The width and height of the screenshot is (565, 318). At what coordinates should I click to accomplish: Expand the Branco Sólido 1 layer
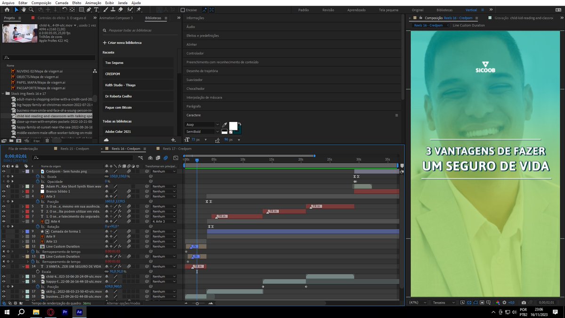coord(23,191)
